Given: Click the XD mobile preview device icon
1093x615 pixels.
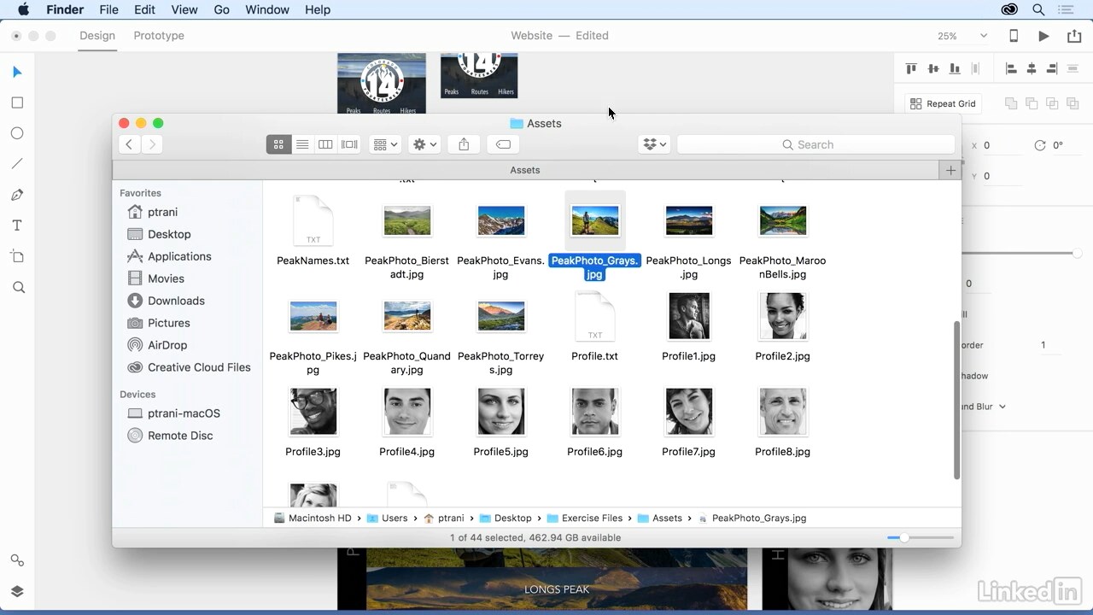Looking at the screenshot, I should [x=1014, y=36].
